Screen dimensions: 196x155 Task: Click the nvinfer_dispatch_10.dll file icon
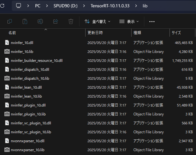coord(7,69)
